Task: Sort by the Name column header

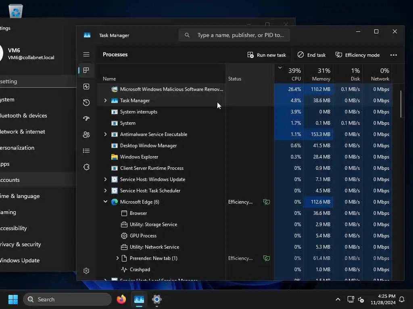Action: tap(161, 74)
